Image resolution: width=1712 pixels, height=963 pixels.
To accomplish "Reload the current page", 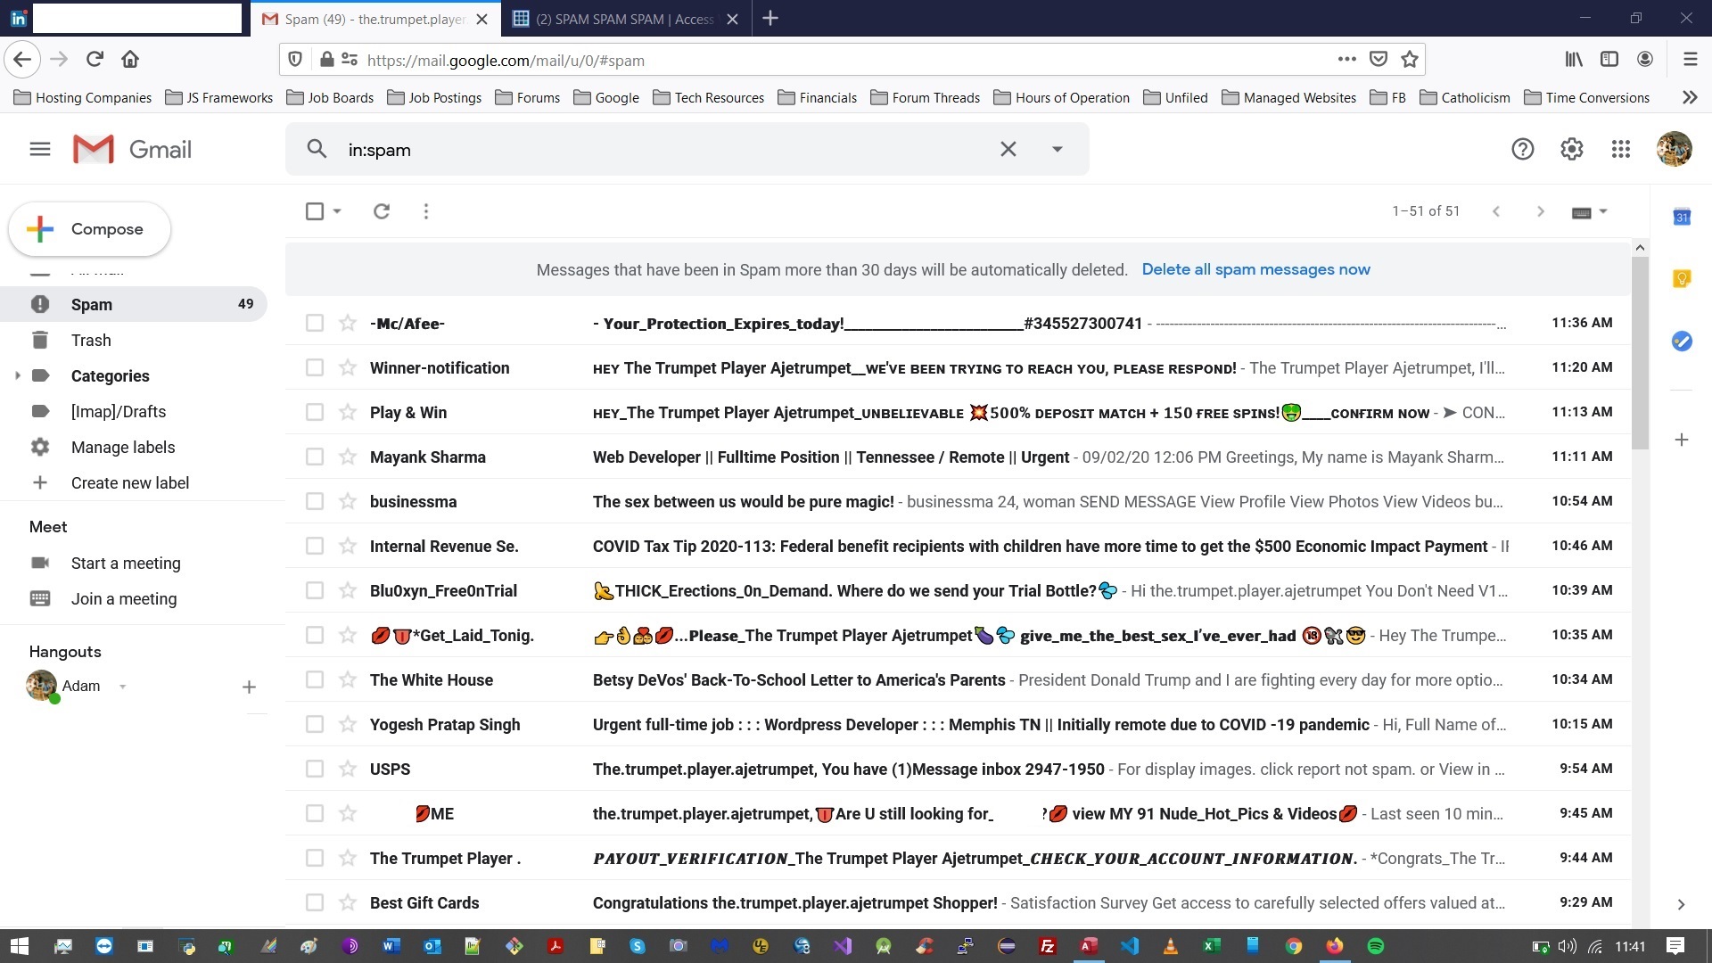I will pyautogui.click(x=95, y=60).
